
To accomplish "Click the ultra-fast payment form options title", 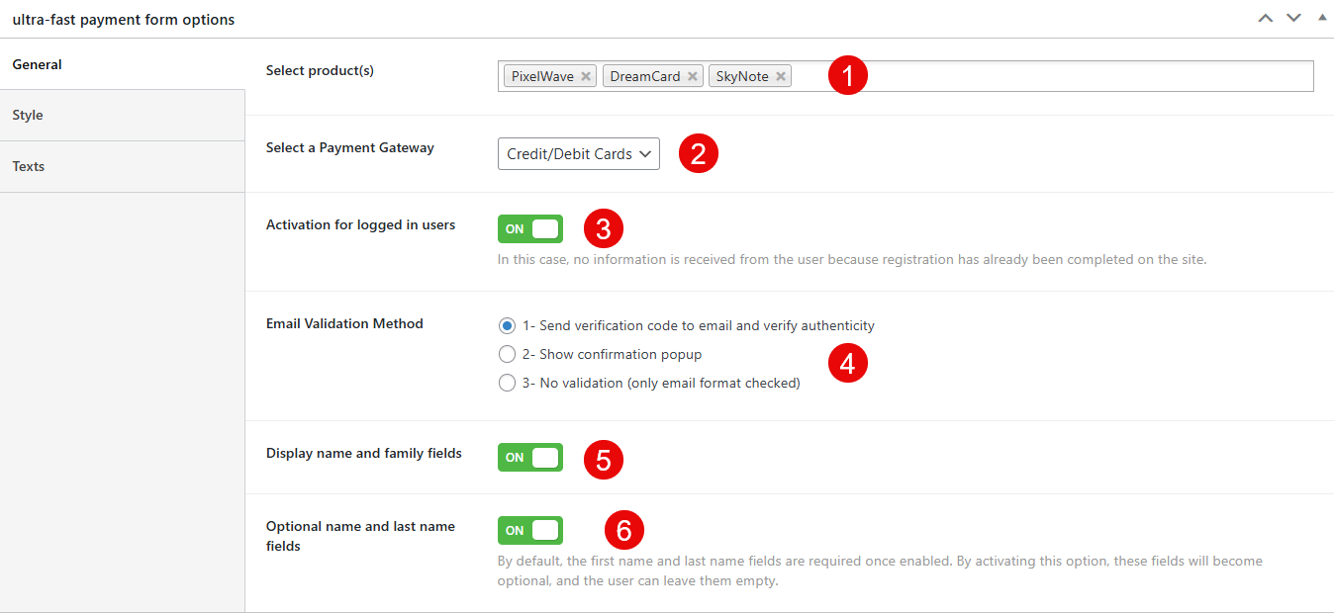I will pyautogui.click(x=124, y=20).
